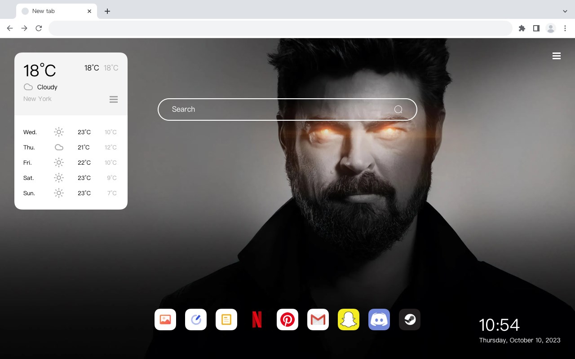Select the New tab tab
The height and width of the screenshot is (359, 575).
pyautogui.click(x=57, y=11)
